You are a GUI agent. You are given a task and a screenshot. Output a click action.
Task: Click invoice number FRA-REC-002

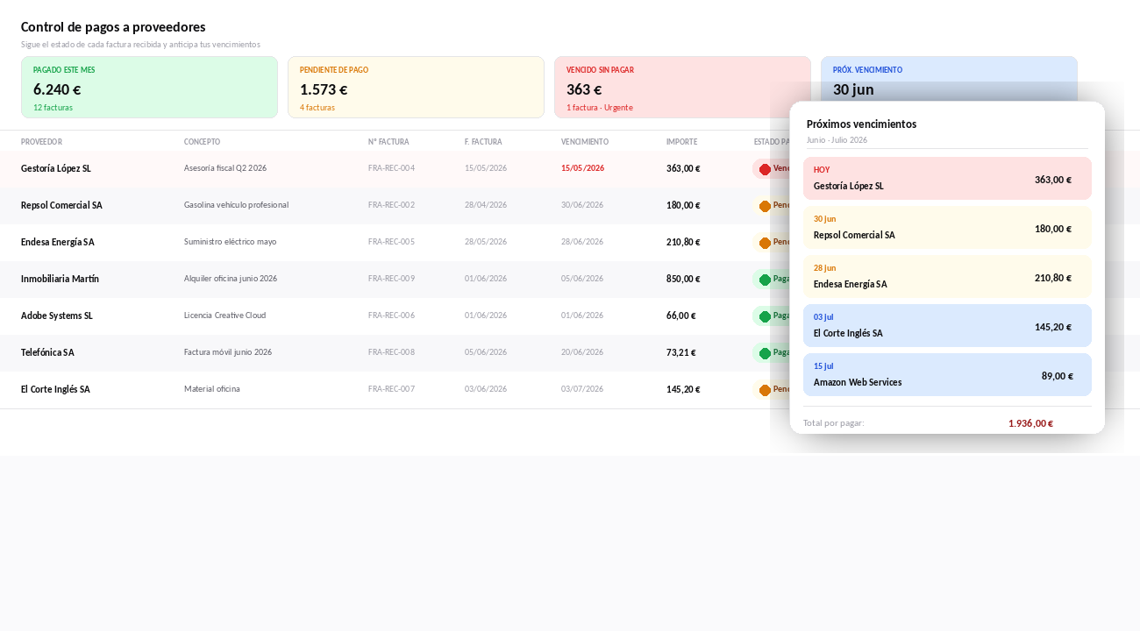point(391,205)
